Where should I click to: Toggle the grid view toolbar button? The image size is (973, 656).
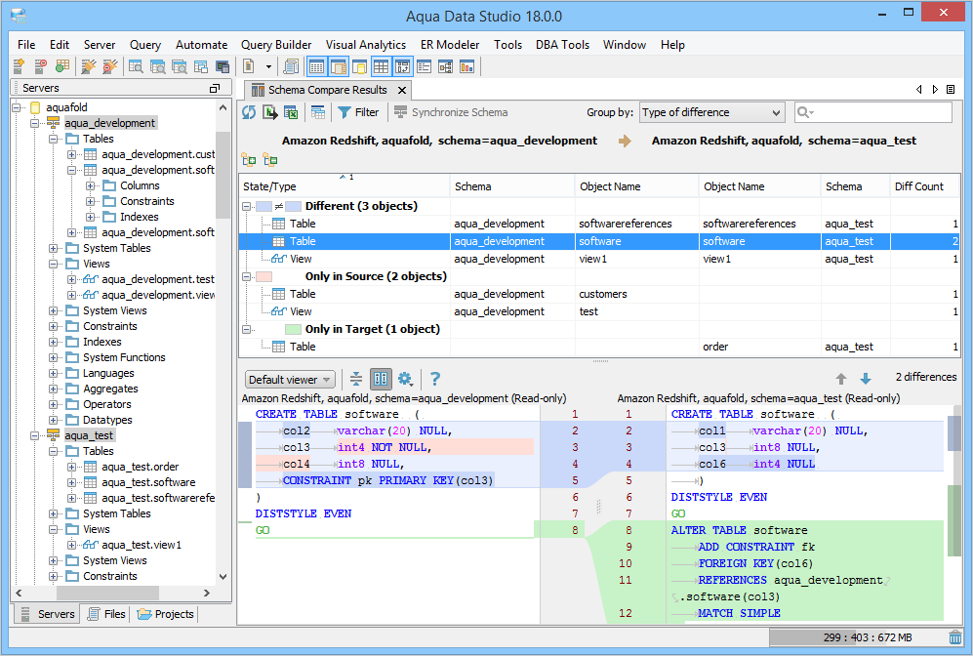point(381,66)
